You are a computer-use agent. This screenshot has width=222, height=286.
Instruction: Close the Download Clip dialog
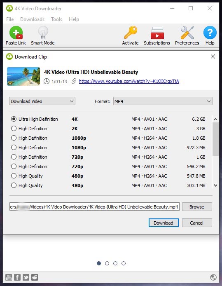coord(213,56)
